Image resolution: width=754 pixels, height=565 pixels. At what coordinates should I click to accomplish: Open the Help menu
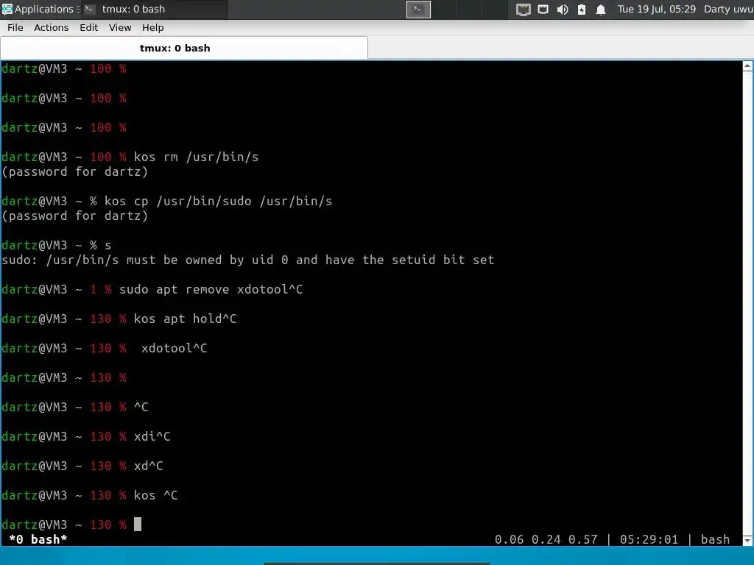[153, 28]
